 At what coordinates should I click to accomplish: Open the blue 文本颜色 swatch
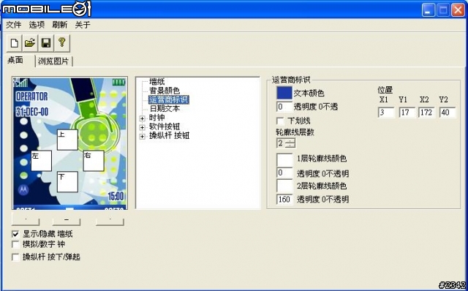tap(284, 93)
